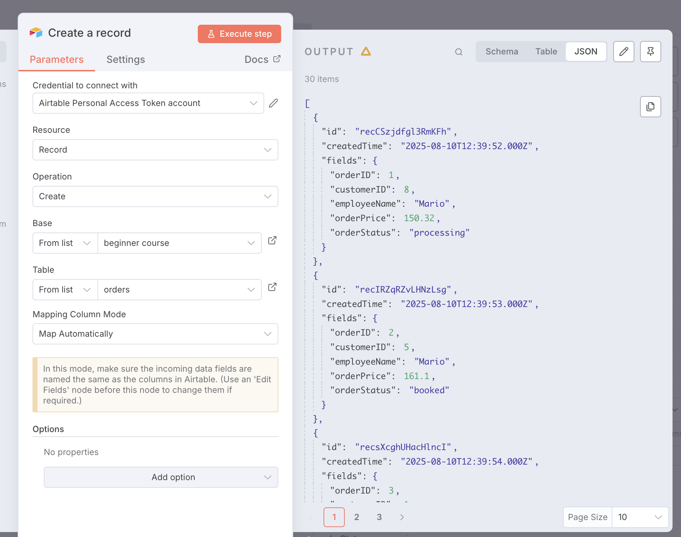Screen dimensions: 681x537
Task: Expand the Add option dropdown
Action: point(161,477)
